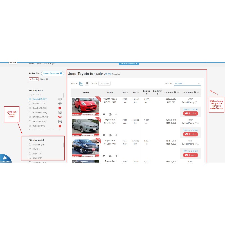225x225 pixels.
Task: Click the Toyota logo in make list
Action: (60, 99)
